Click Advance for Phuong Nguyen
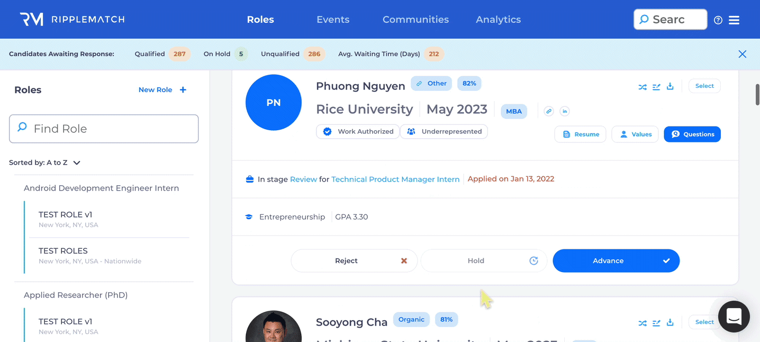760x342 pixels. [616, 260]
